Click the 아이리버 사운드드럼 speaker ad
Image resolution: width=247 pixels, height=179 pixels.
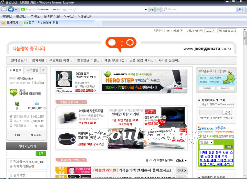(x=82, y=117)
